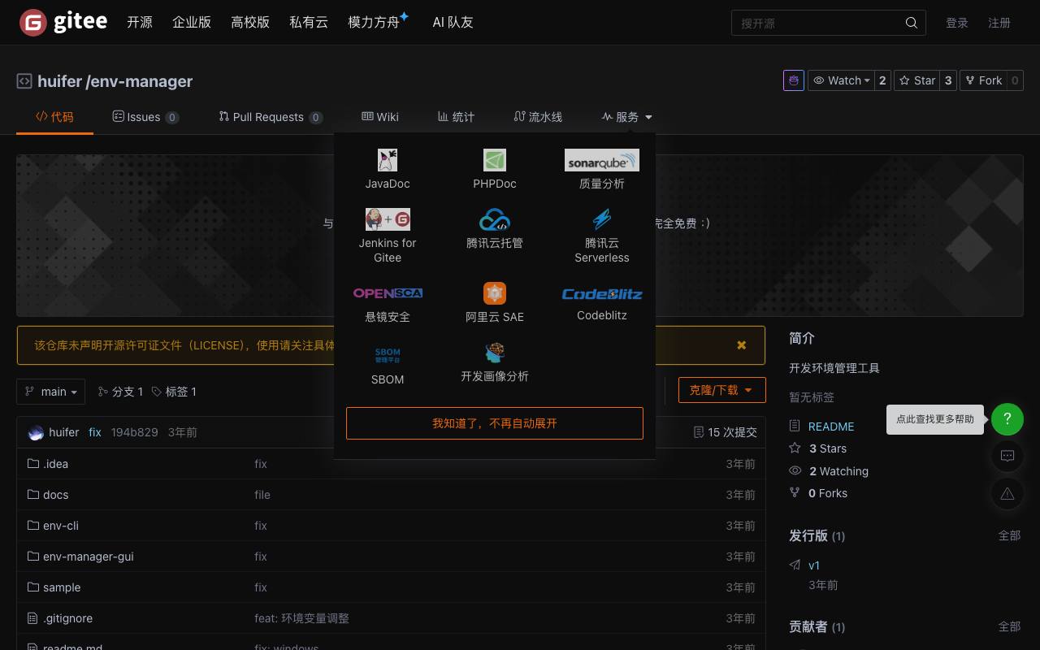Viewport: 1040px width, 650px height.
Task: Open the PHPDoc service icon
Action: coord(495,160)
